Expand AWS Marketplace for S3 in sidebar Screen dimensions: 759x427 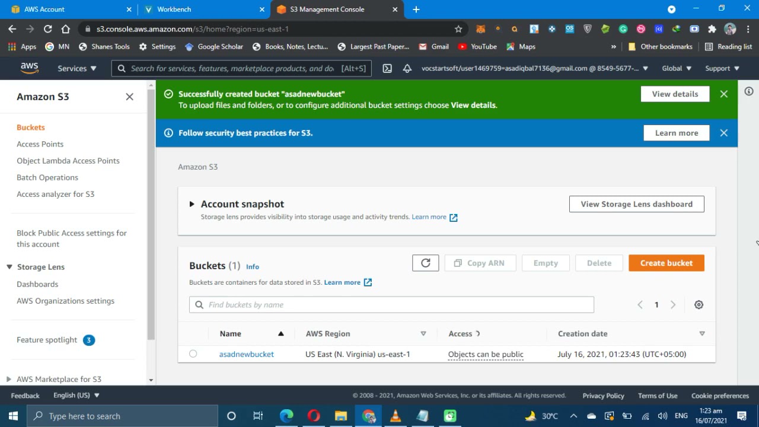pyautogui.click(x=8, y=379)
